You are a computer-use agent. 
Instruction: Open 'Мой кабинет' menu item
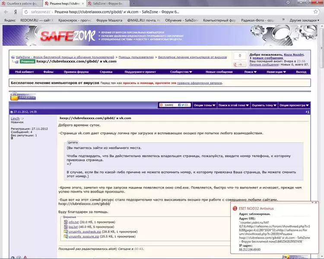coord(24,72)
